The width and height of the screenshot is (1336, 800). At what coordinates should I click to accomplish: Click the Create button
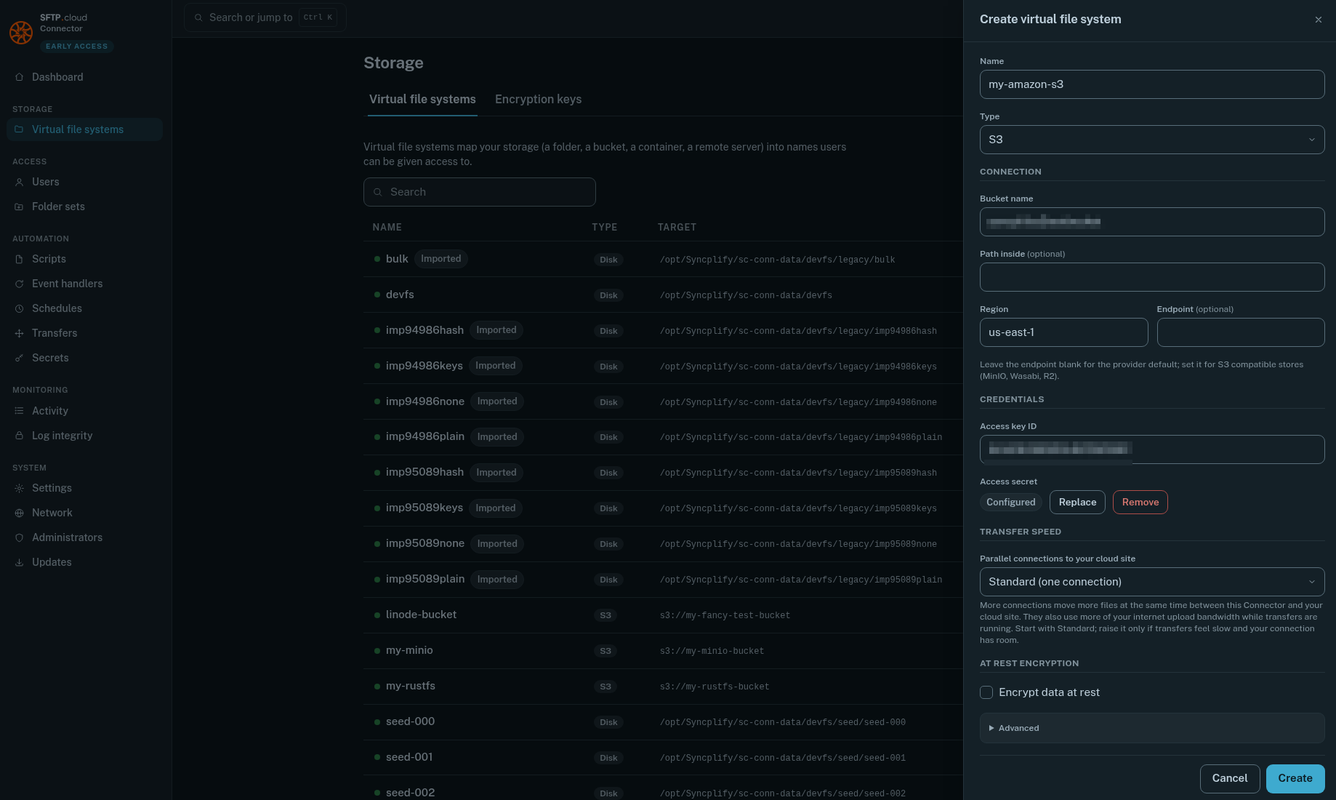(1295, 778)
